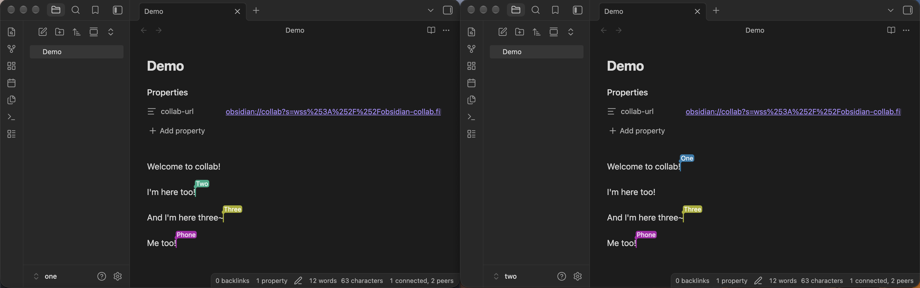Click '1 connected, 2 peers' status in right window

point(881,281)
